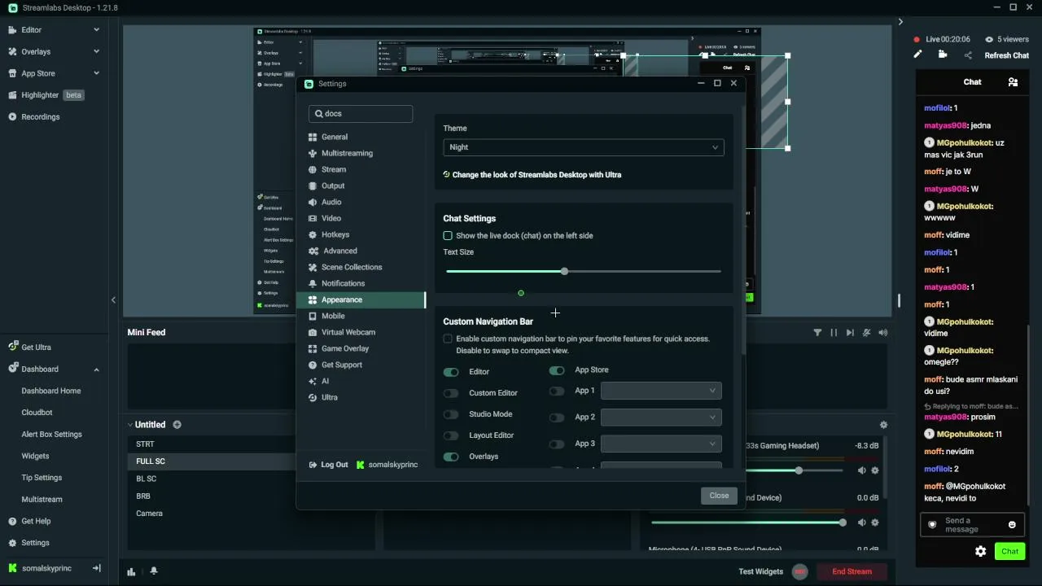Image resolution: width=1042 pixels, height=586 pixels.
Task: Expand the App Store sidebar chevron
Action: [96, 73]
